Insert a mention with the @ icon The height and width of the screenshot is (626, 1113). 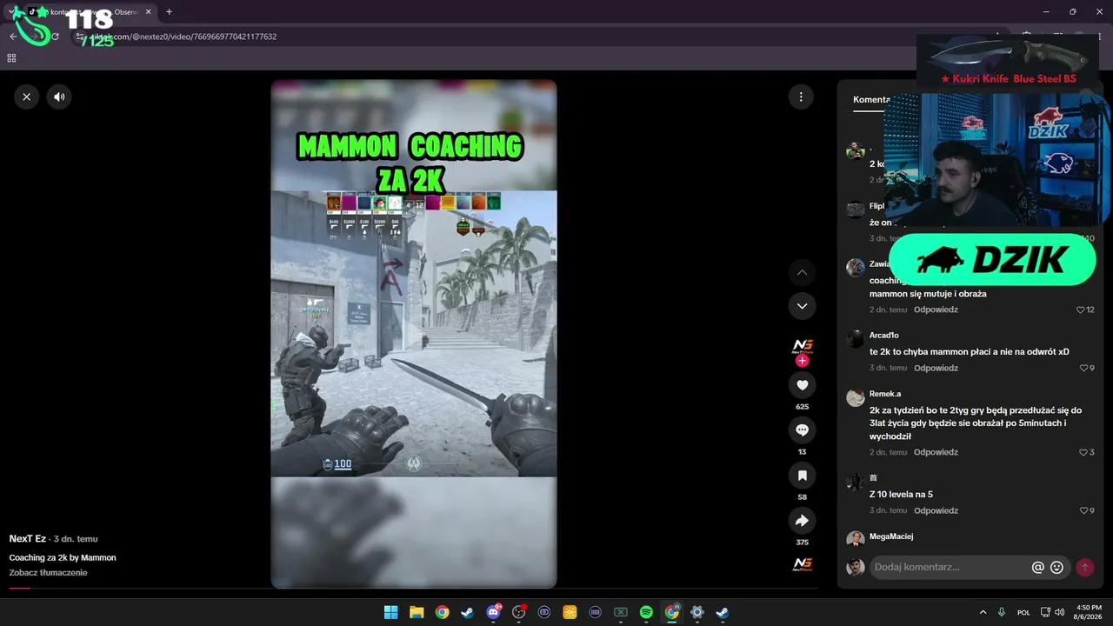pyautogui.click(x=1037, y=567)
